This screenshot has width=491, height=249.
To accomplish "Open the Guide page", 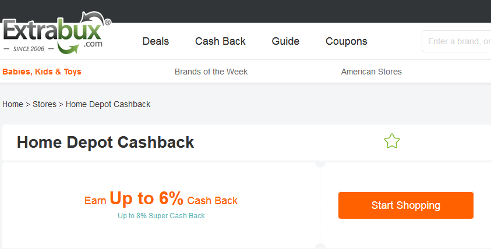I will 285,41.
